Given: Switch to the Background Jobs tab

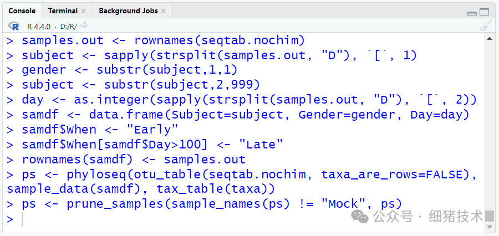Looking at the screenshot, I should [x=128, y=11].
